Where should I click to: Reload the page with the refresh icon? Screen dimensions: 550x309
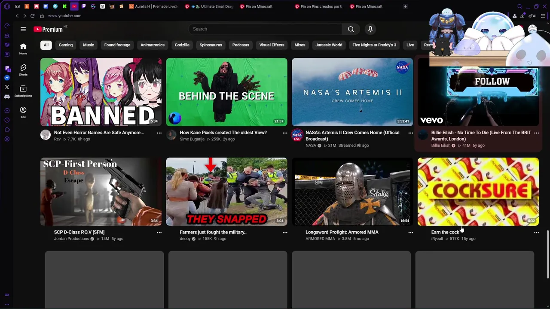pyautogui.click(x=32, y=16)
